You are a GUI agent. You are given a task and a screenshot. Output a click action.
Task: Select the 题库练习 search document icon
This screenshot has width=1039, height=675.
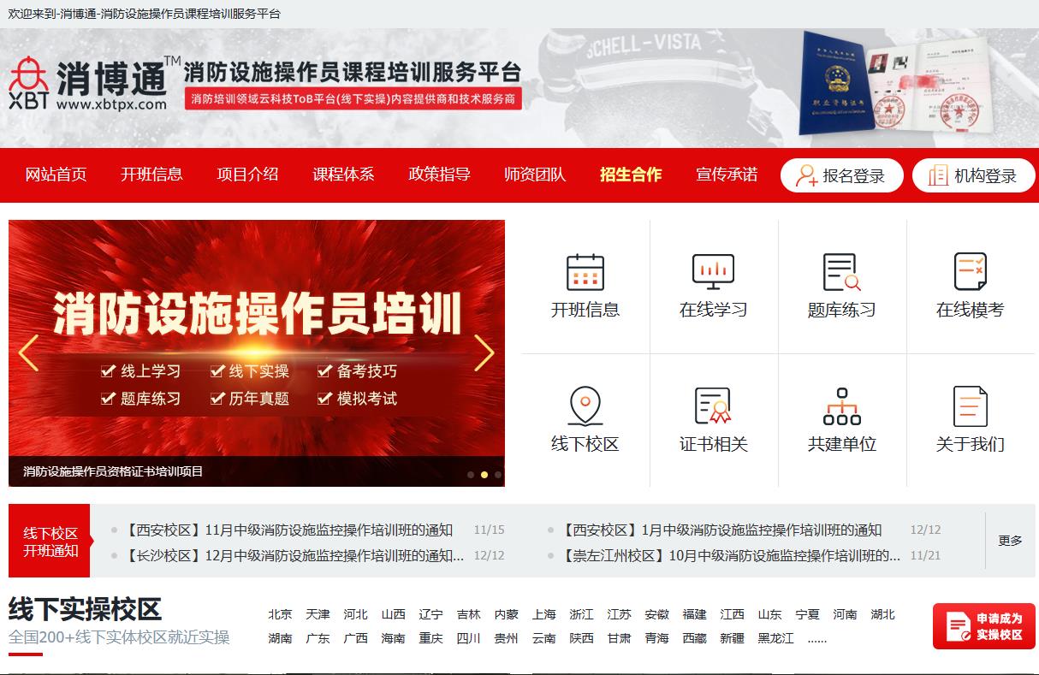point(841,272)
